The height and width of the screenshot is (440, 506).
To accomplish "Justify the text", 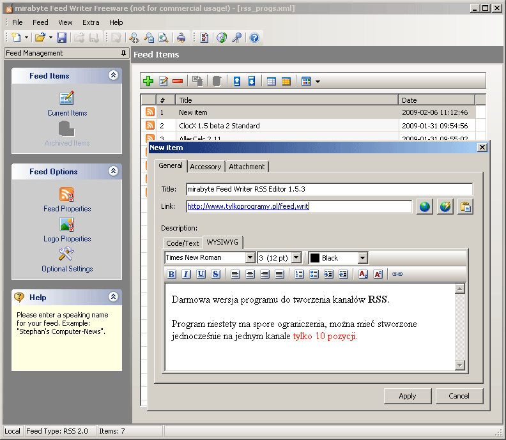I will [279, 274].
